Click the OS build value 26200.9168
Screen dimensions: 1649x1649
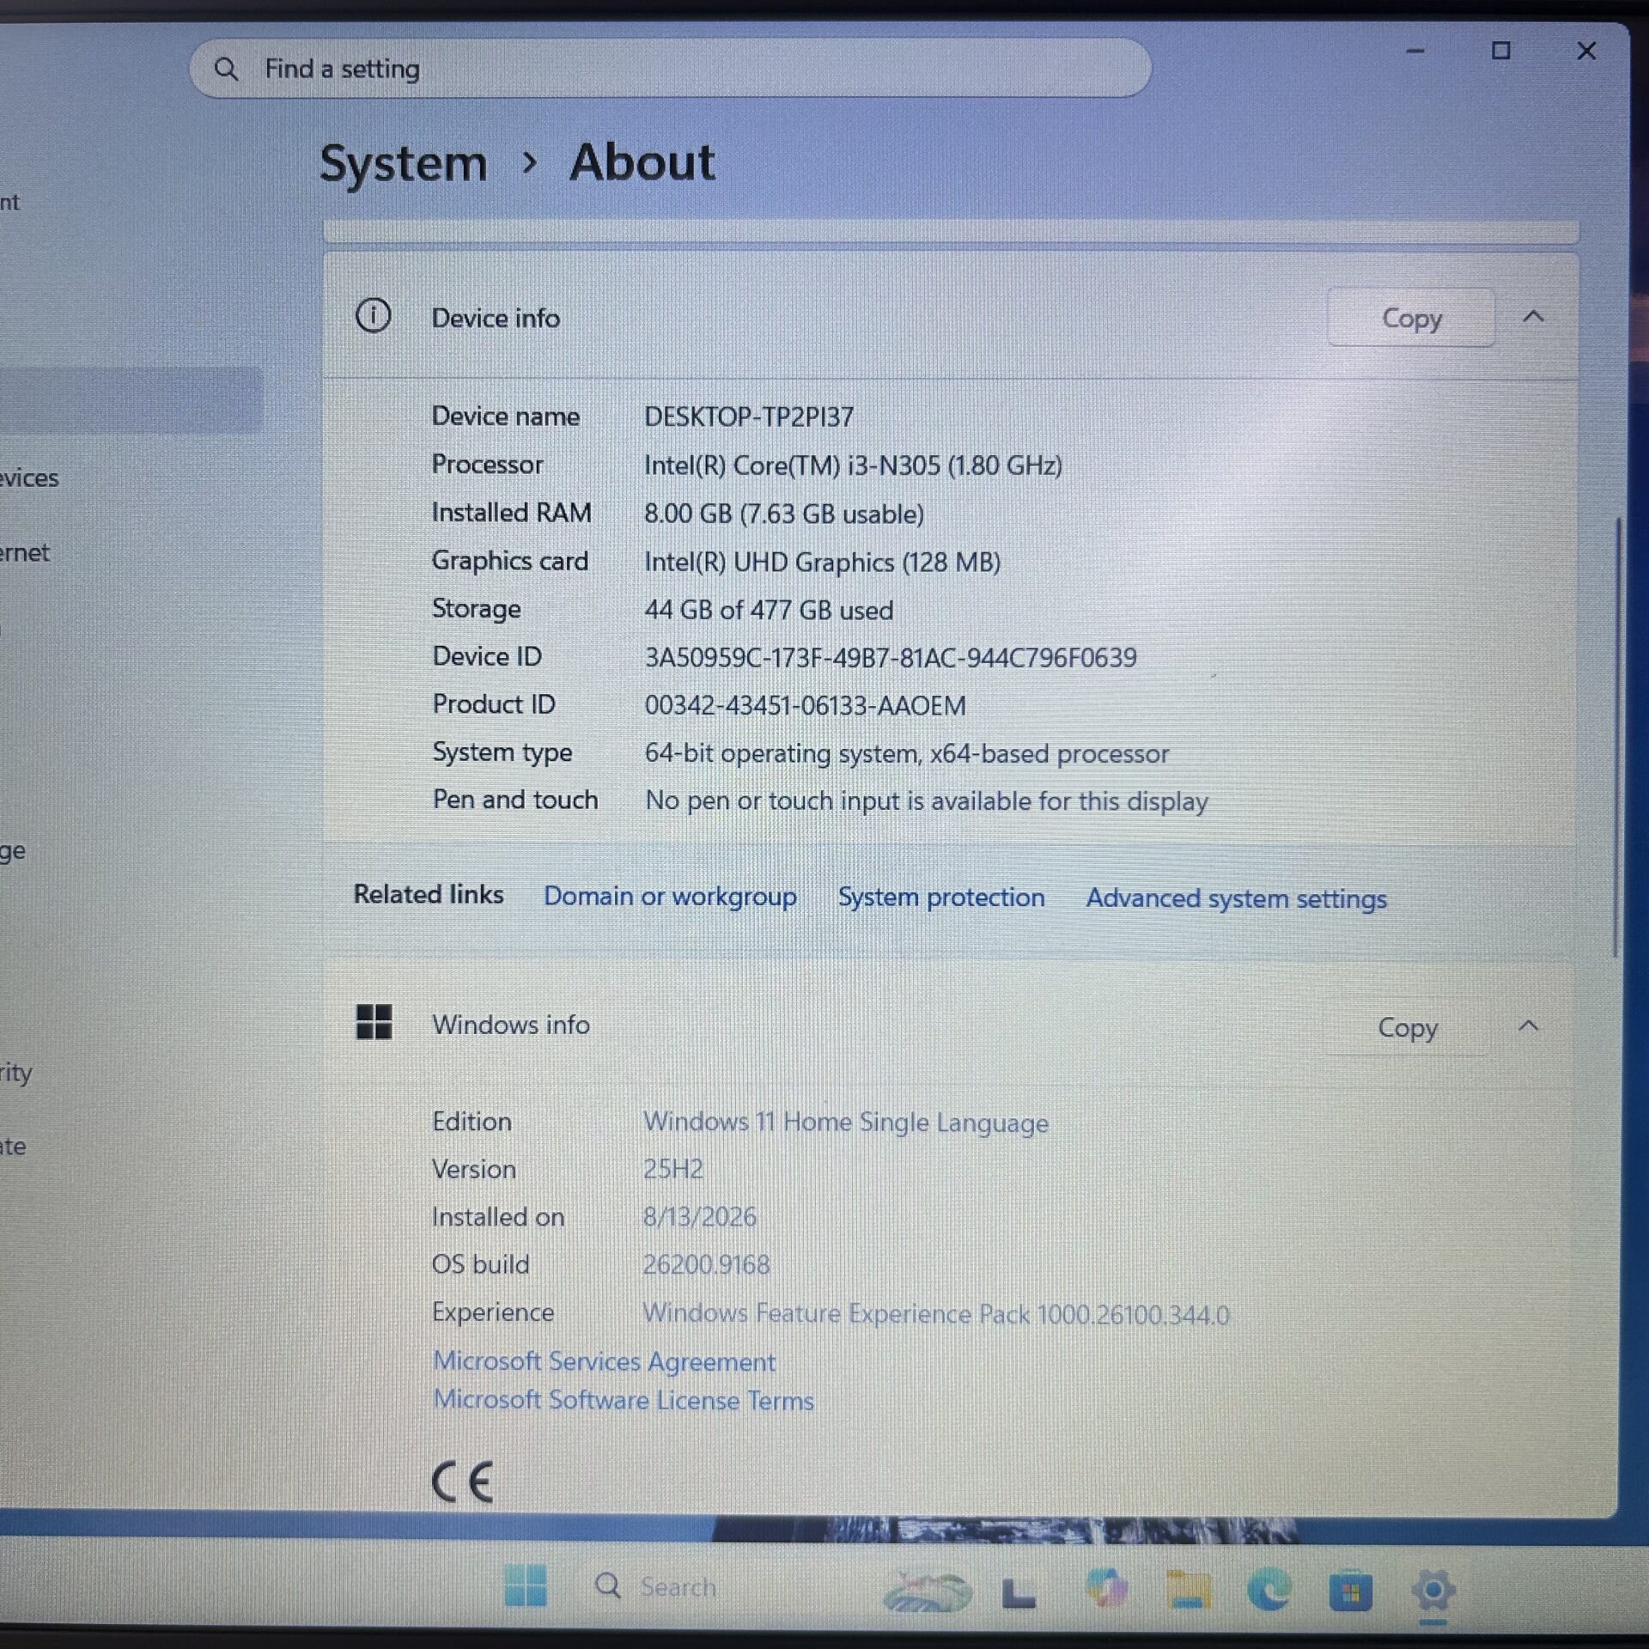click(x=707, y=1264)
